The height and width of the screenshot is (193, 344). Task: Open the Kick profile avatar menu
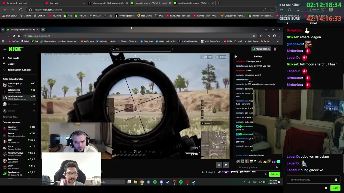[x=275, y=49]
